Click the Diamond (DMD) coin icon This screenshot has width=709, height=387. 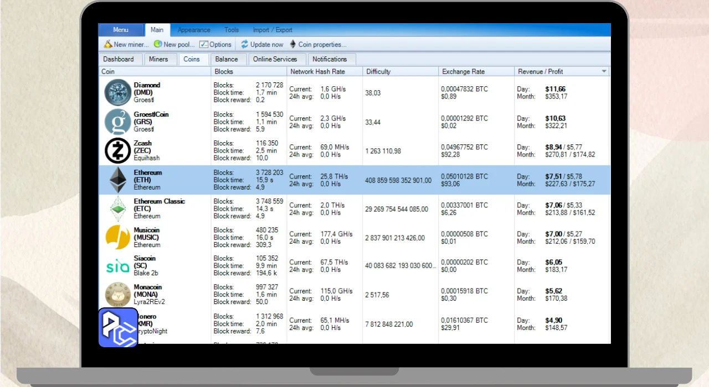pyautogui.click(x=117, y=92)
